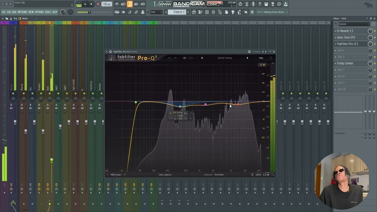
Task: Click the audio editor scissors icon
Action: (x=247, y=4)
